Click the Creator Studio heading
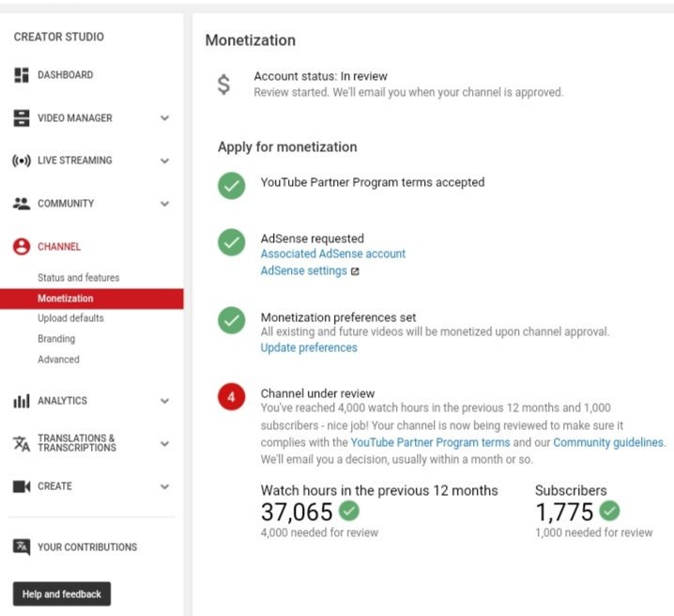Image resolution: width=674 pixels, height=616 pixels. [59, 37]
